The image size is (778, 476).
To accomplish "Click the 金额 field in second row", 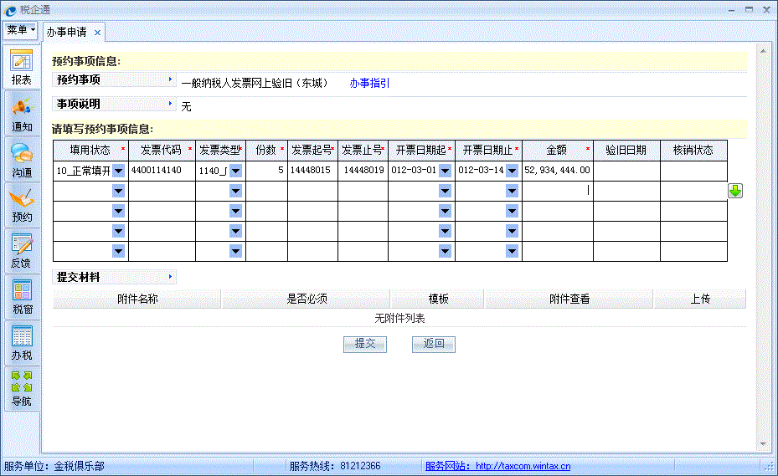I will click(557, 191).
